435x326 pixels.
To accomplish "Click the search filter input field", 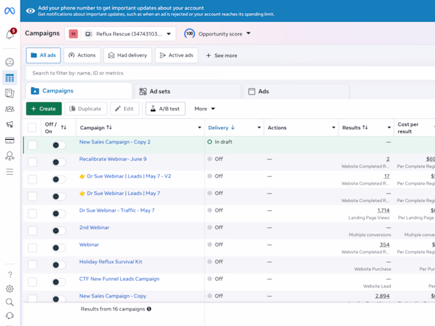I will point(231,73).
